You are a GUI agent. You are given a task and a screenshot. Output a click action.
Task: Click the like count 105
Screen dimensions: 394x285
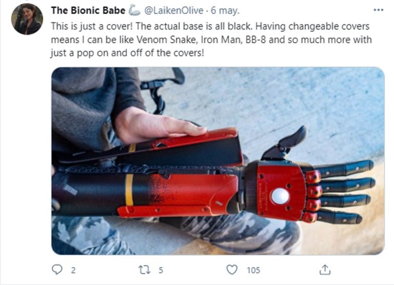253,270
